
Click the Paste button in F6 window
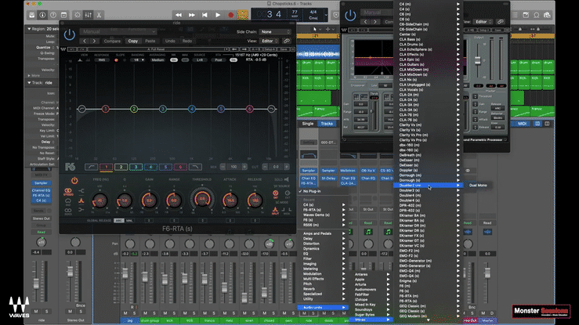coord(150,41)
